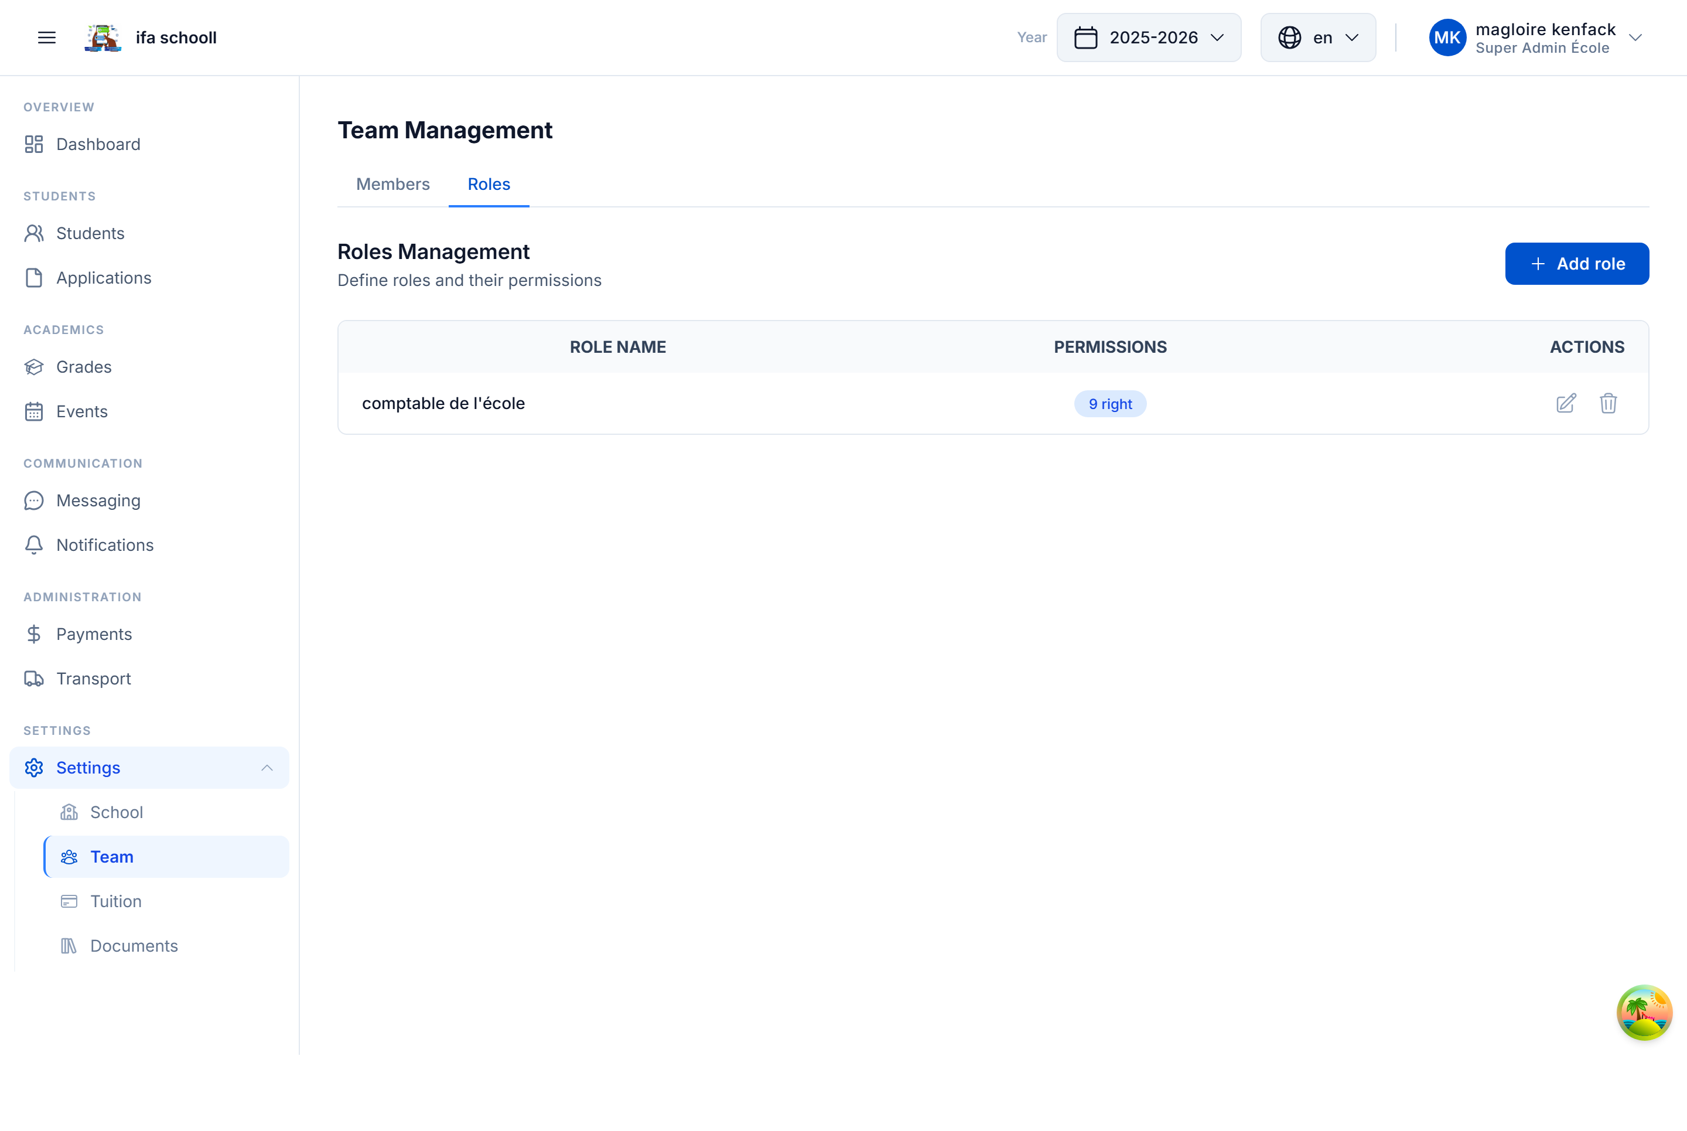Open the Transport truck icon

pyautogui.click(x=34, y=679)
